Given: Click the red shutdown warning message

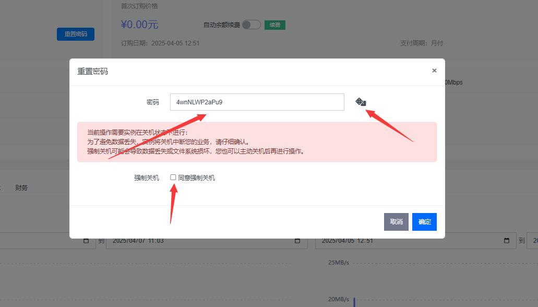Looking at the screenshot, I should pyautogui.click(x=257, y=142).
